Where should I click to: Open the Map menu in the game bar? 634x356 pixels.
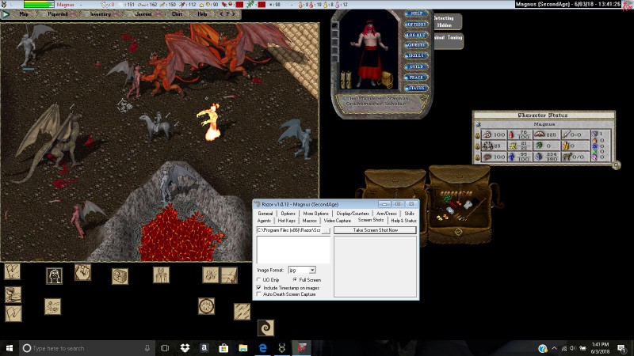[24, 14]
